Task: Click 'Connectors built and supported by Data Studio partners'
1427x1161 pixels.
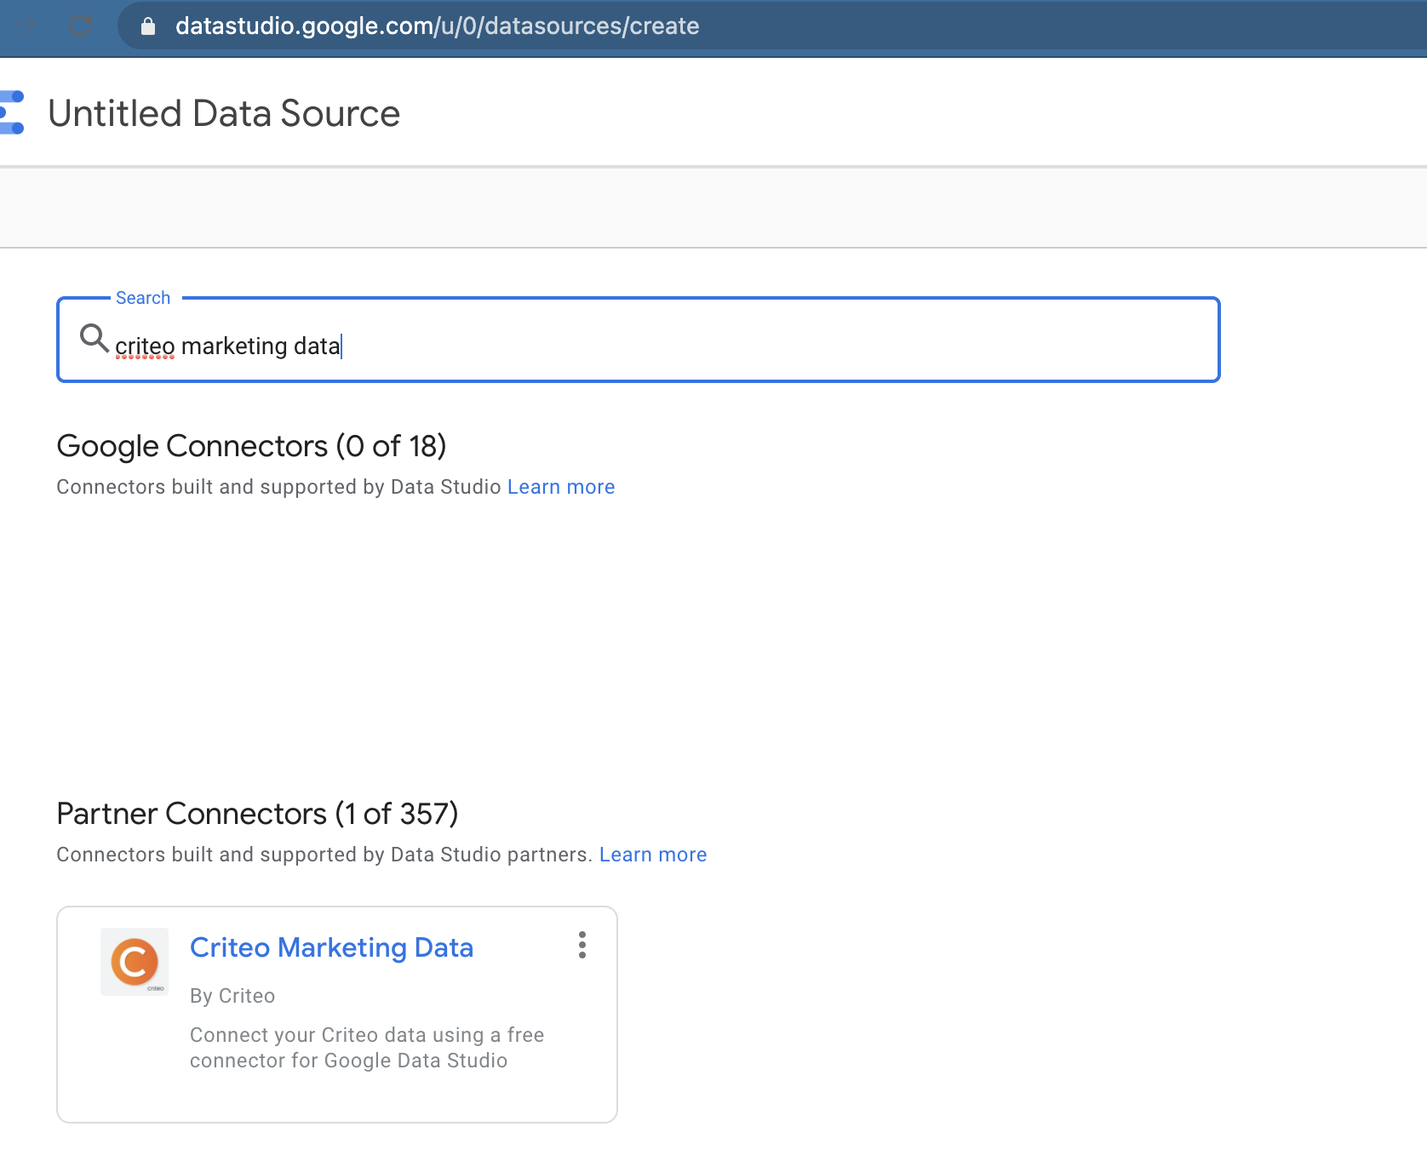Action: [x=324, y=855]
